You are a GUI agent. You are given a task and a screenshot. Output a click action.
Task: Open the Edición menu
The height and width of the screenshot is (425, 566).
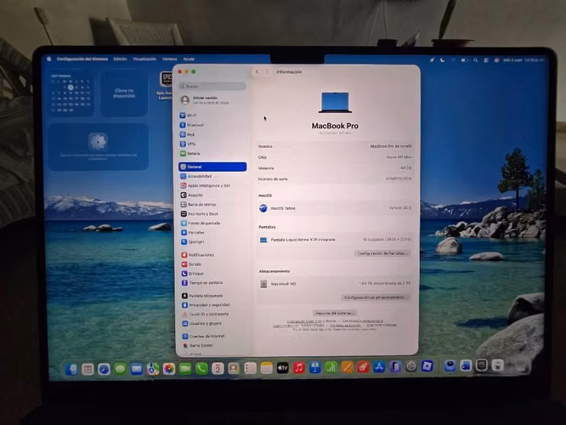(120, 59)
